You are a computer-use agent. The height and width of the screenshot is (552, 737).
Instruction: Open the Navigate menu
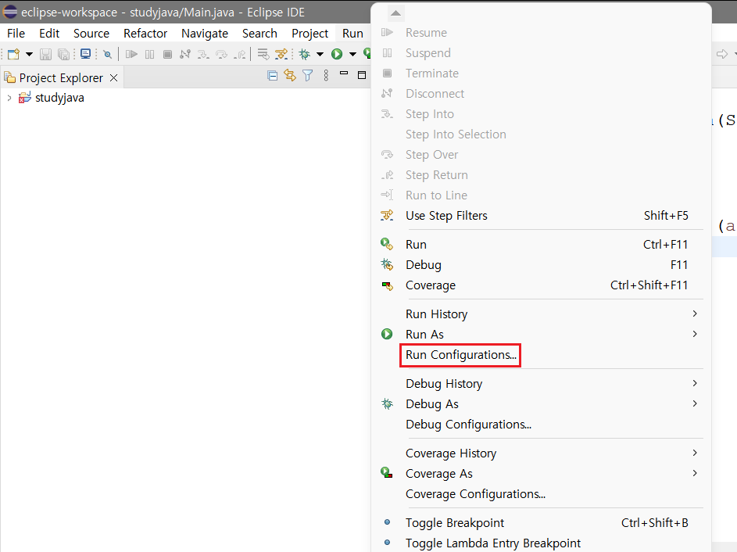pos(205,34)
